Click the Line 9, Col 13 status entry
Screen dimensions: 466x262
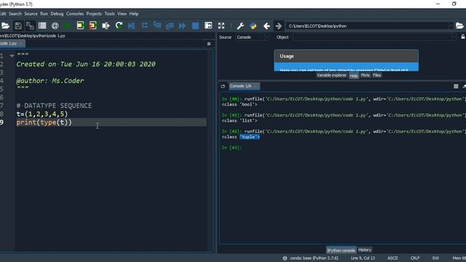[363, 258]
